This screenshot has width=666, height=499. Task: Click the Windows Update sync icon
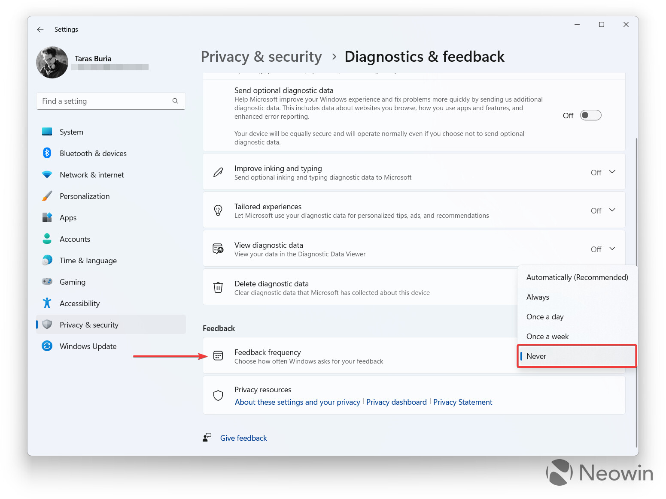47,346
